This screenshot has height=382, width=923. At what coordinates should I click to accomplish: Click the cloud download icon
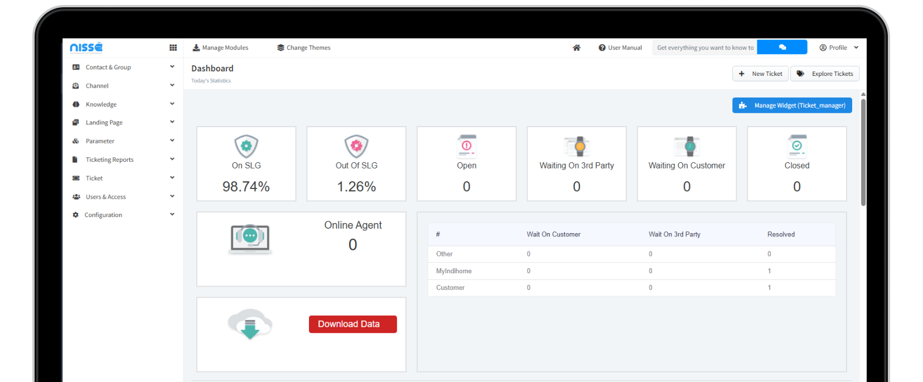[x=250, y=324]
